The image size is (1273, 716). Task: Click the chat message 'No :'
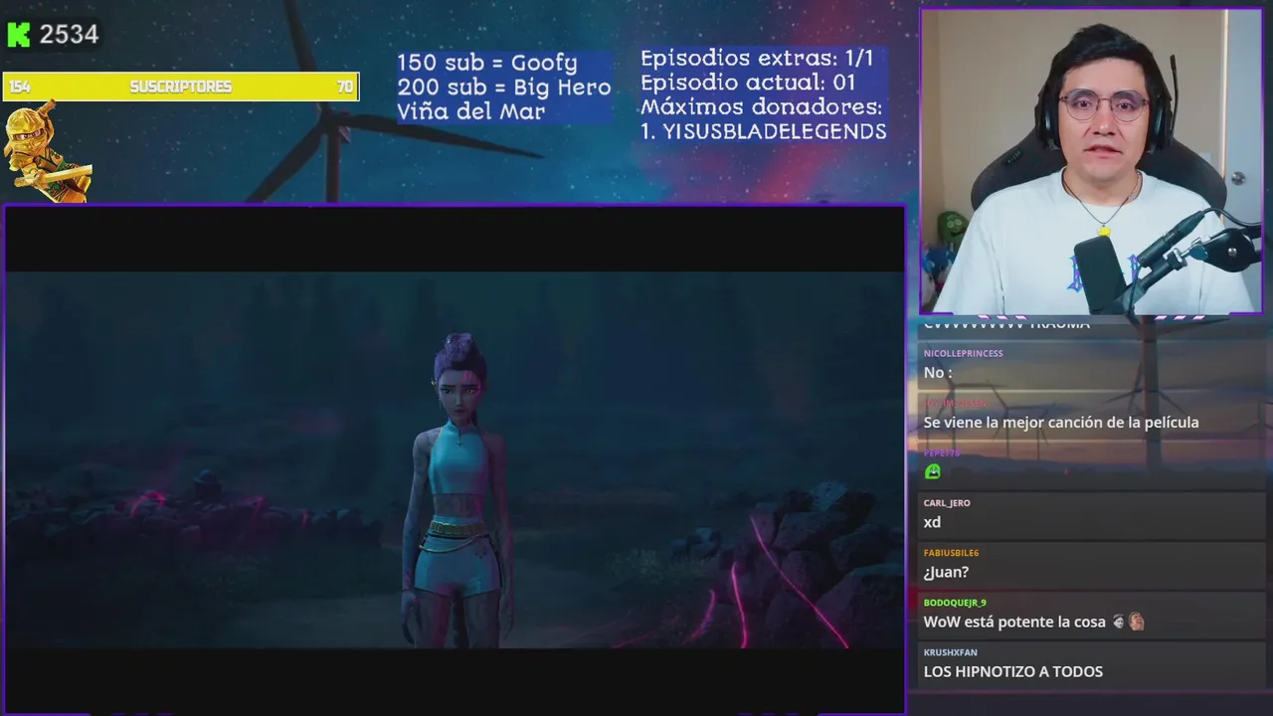coord(938,373)
